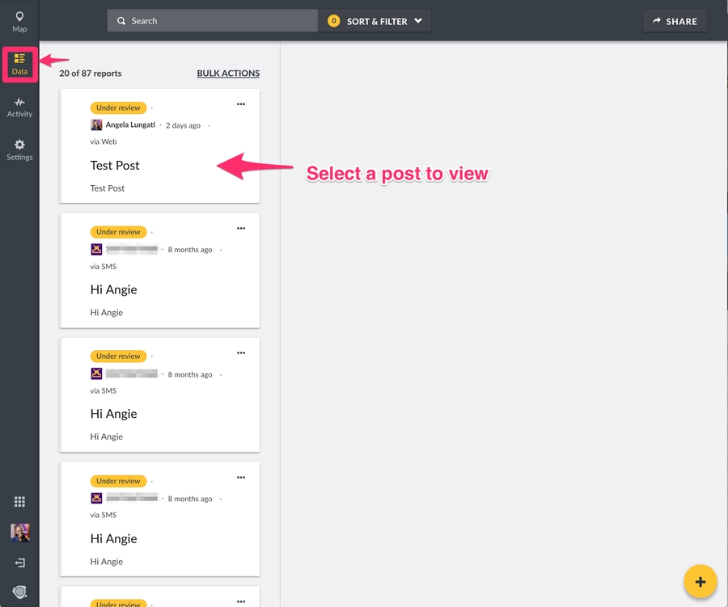
Task: Open Settings from the sidebar
Action: [19, 150]
